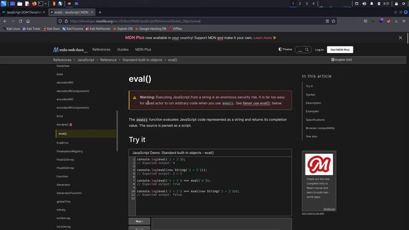Click the mdn web docs logo
This screenshot has width=409, height=230.
click(x=70, y=50)
